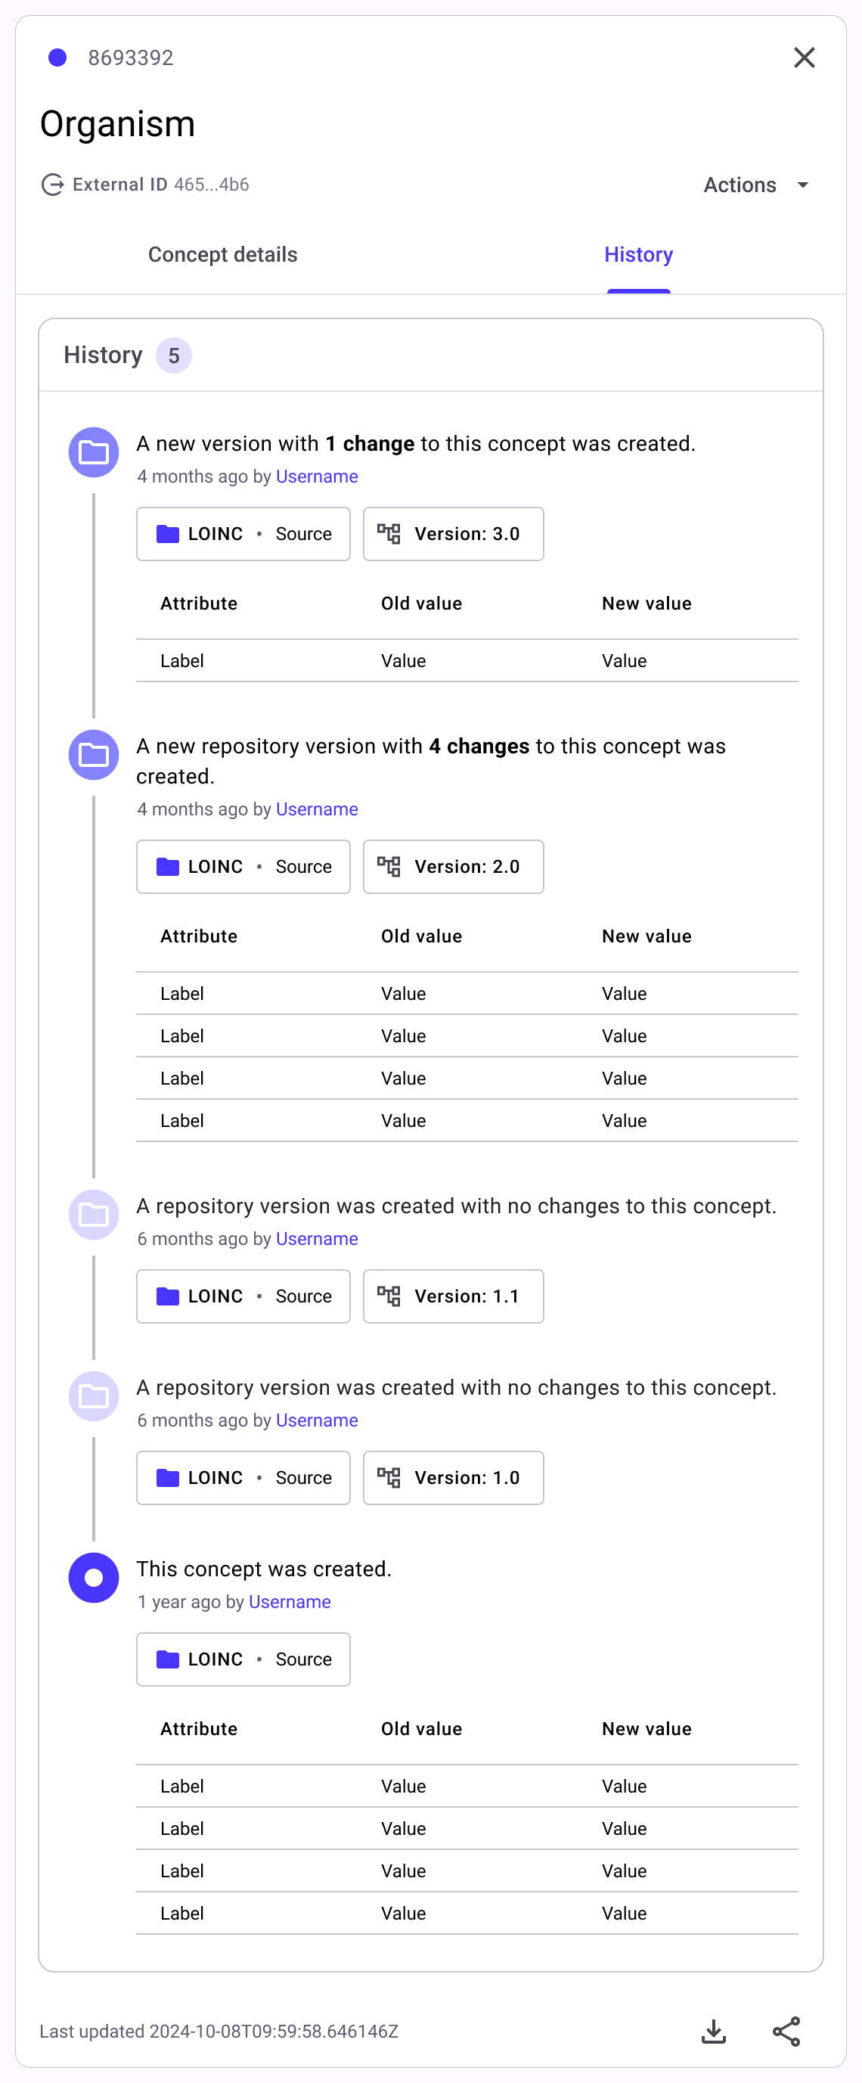Viewport: 862px width, 2083px height.
Task: Click the LOINC Source chip under concept created
Action: point(243,1659)
